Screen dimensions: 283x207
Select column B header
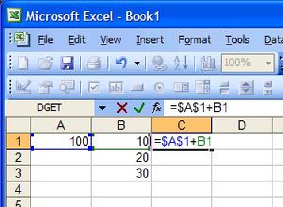[121, 125]
